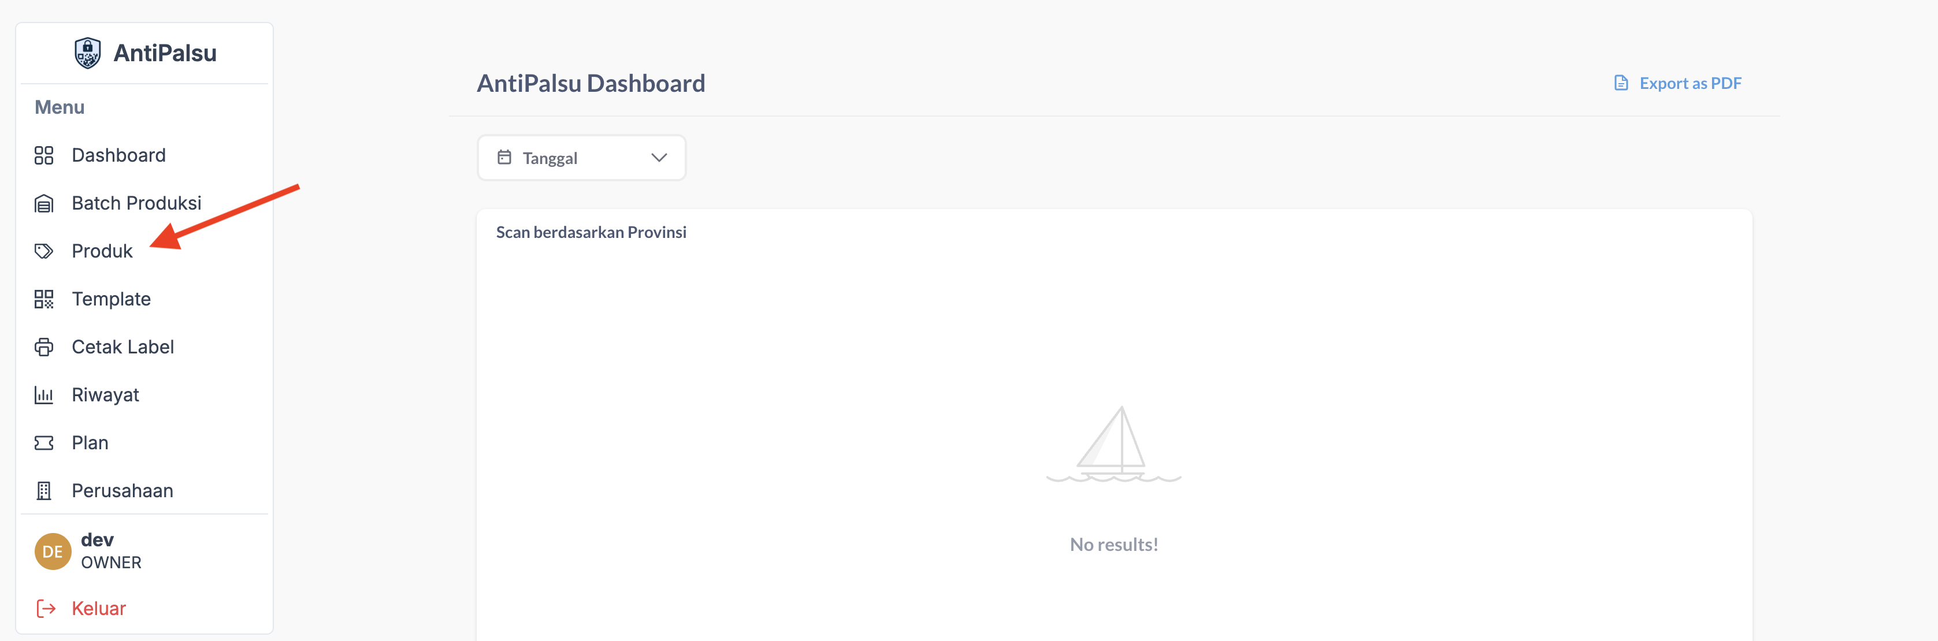Click the Cetak Label printer icon
Viewport: 1938px width, 641px height.
44,347
